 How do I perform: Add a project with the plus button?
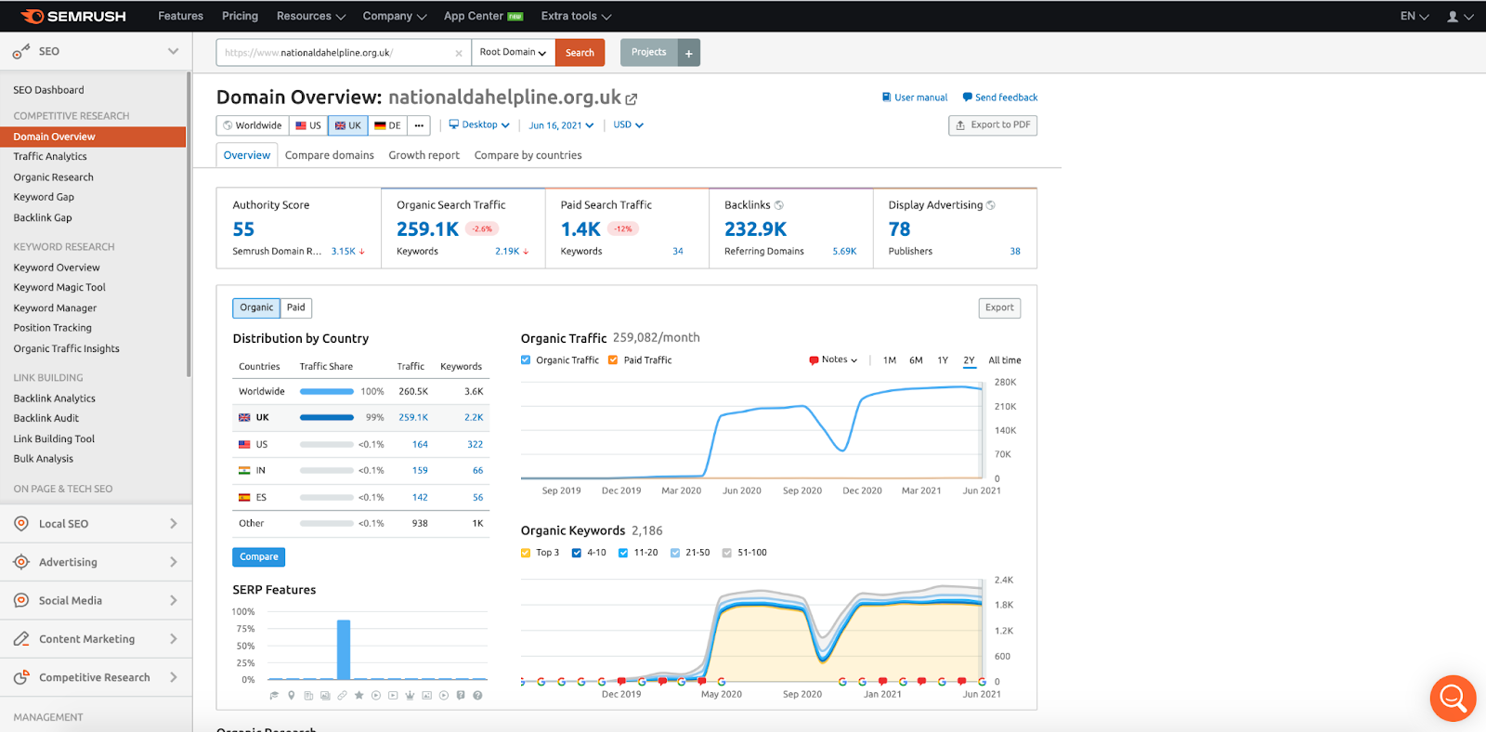[689, 53]
